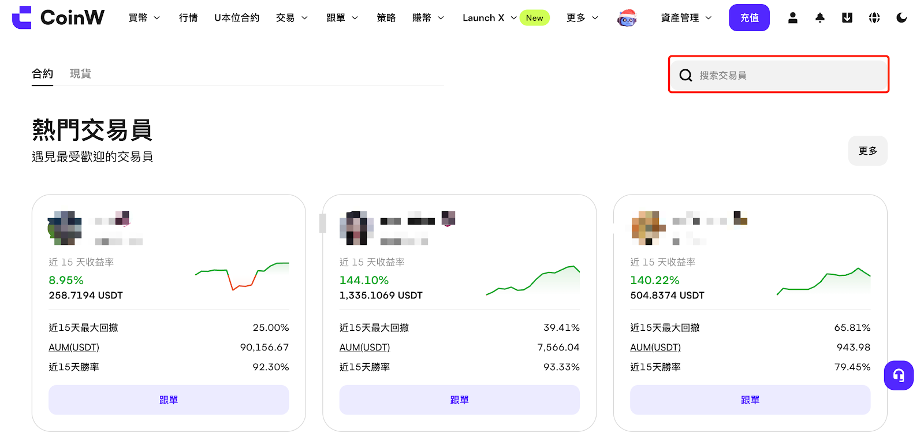Screen dimensions: 924x444
Task: Click the CoinW logo
Action: 58,17
